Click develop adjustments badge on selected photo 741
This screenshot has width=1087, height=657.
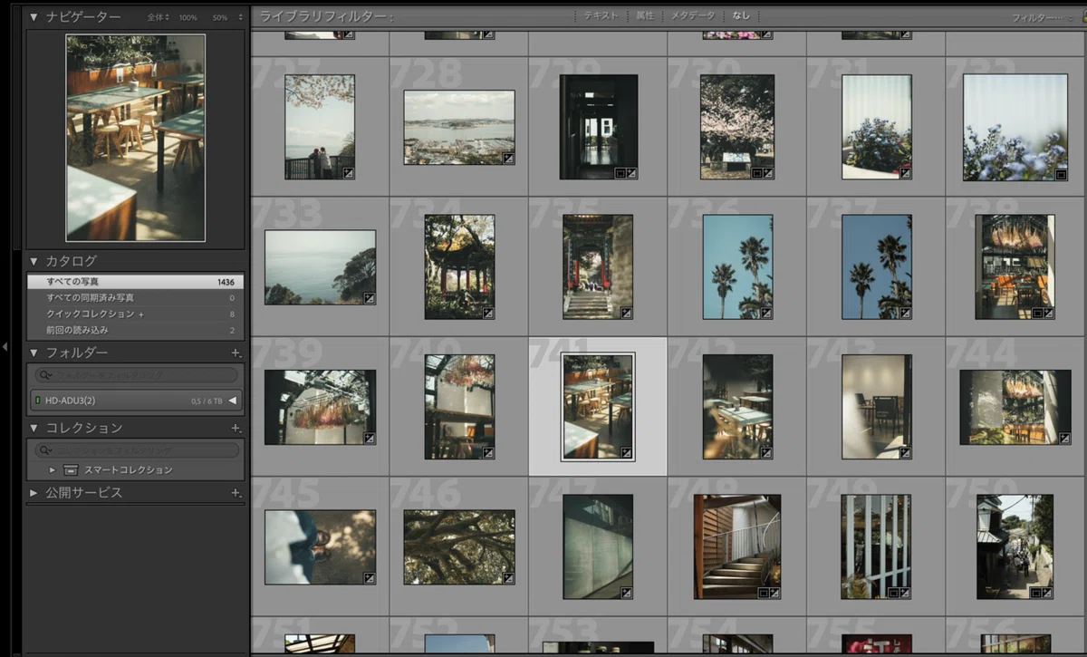(x=626, y=452)
